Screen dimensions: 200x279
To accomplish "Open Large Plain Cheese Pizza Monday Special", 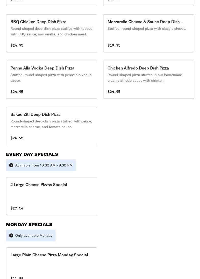I will [x=49, y=255].
